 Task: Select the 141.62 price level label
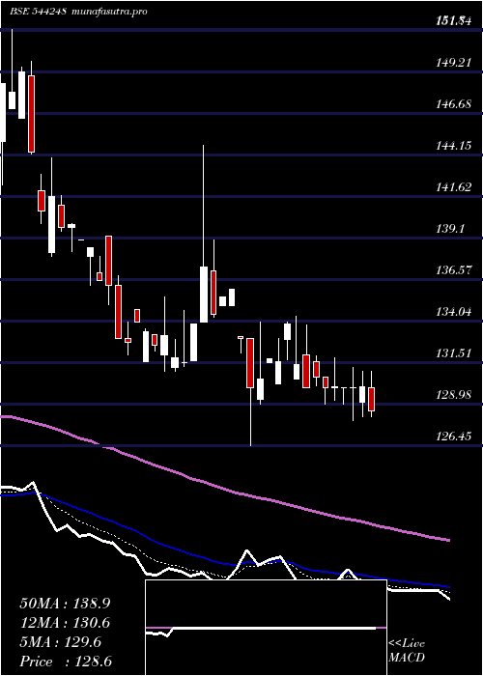coord(452,187)
